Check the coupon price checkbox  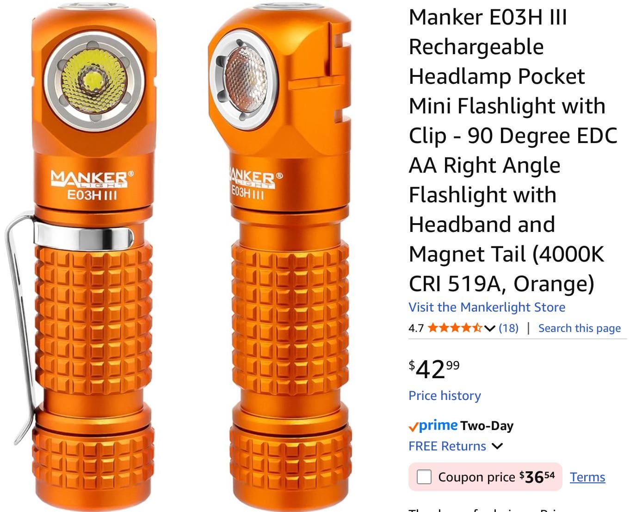pyautogui.click(x=424, y=477)
